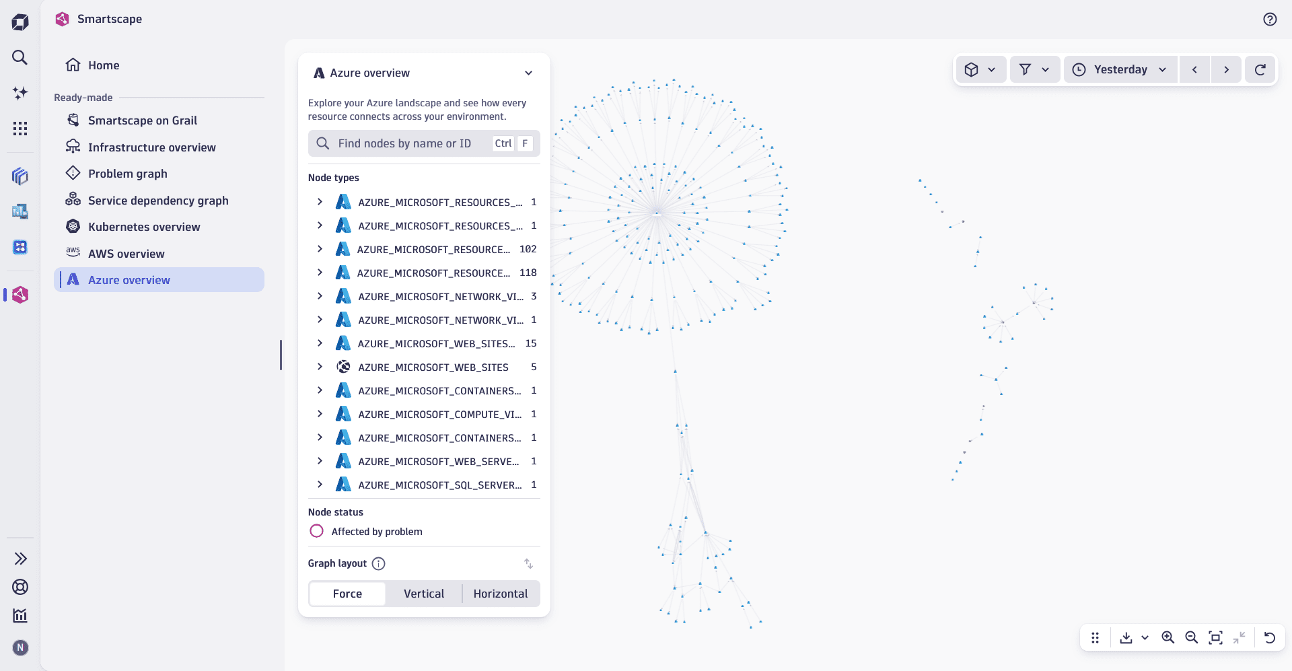The image size is (1292, 671).
Task: Expand AZURE_MICROSOFT_WEB_SITES row with count 5
Action: point(320,367)
